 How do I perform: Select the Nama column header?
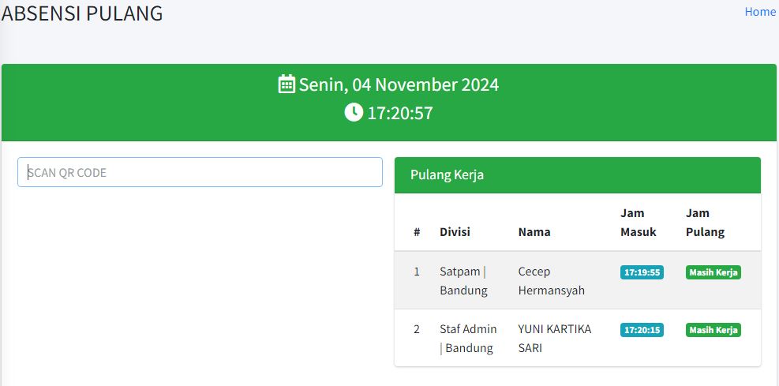[534, 232]
